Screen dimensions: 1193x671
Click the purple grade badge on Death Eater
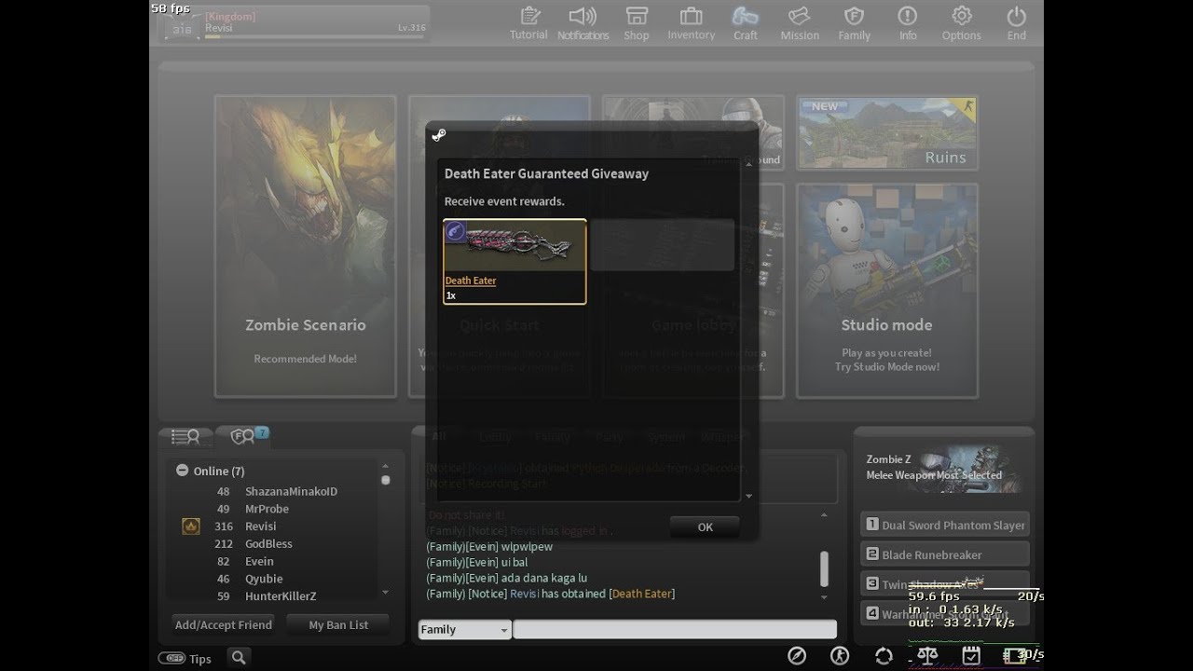456,232
